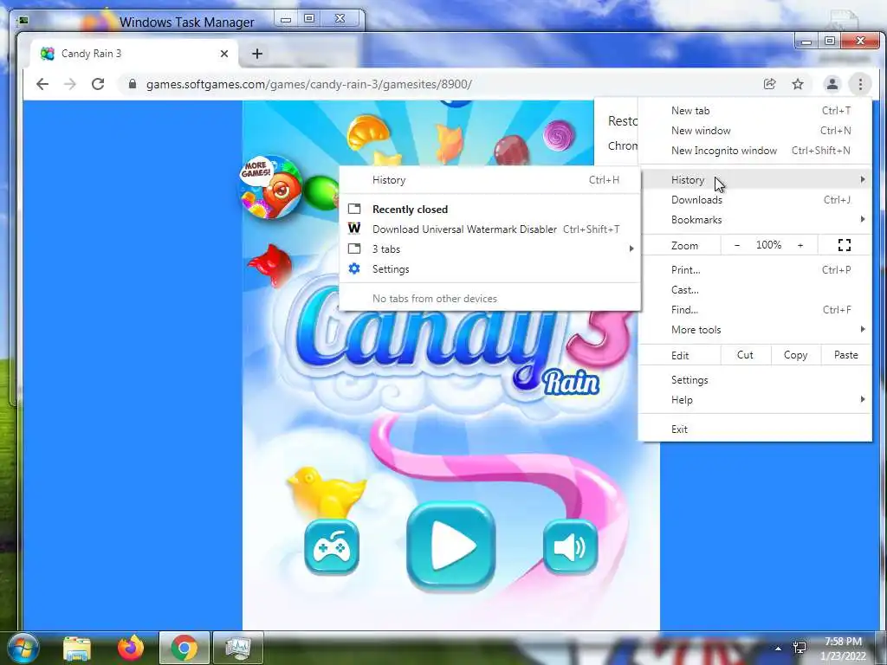Click the Chrome back arrow button
Viewport: 887px width, 665px height.
[42, 84]
